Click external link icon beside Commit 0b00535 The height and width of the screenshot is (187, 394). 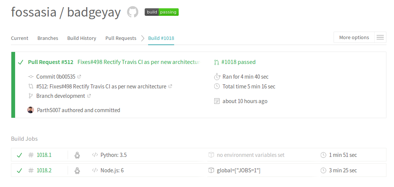point(79,76)
